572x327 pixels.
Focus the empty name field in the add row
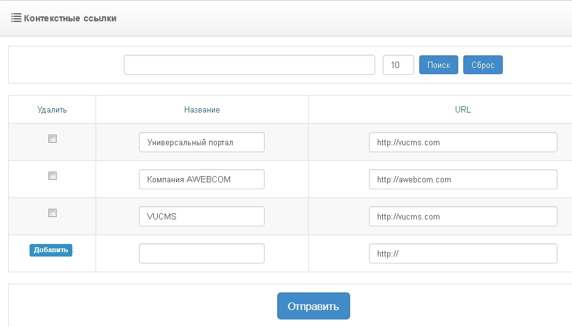[201, 253]
